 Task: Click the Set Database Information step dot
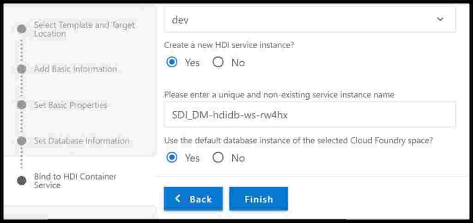(x=21, y=141)
